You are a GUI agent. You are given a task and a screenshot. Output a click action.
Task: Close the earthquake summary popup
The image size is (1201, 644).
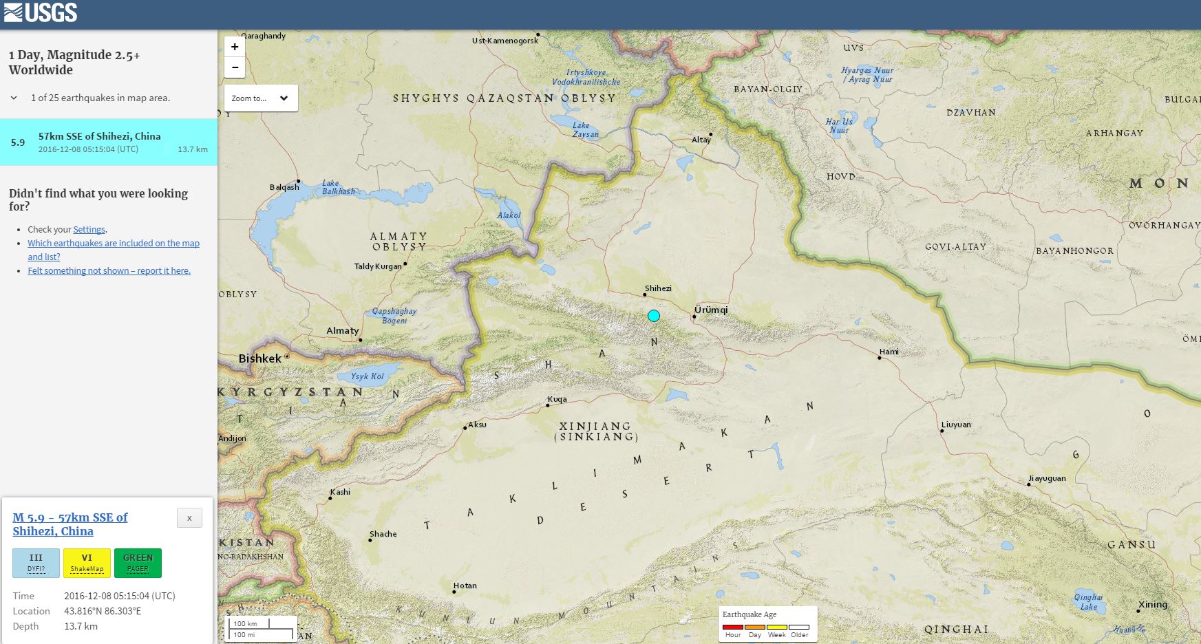(x=189, y=518)
